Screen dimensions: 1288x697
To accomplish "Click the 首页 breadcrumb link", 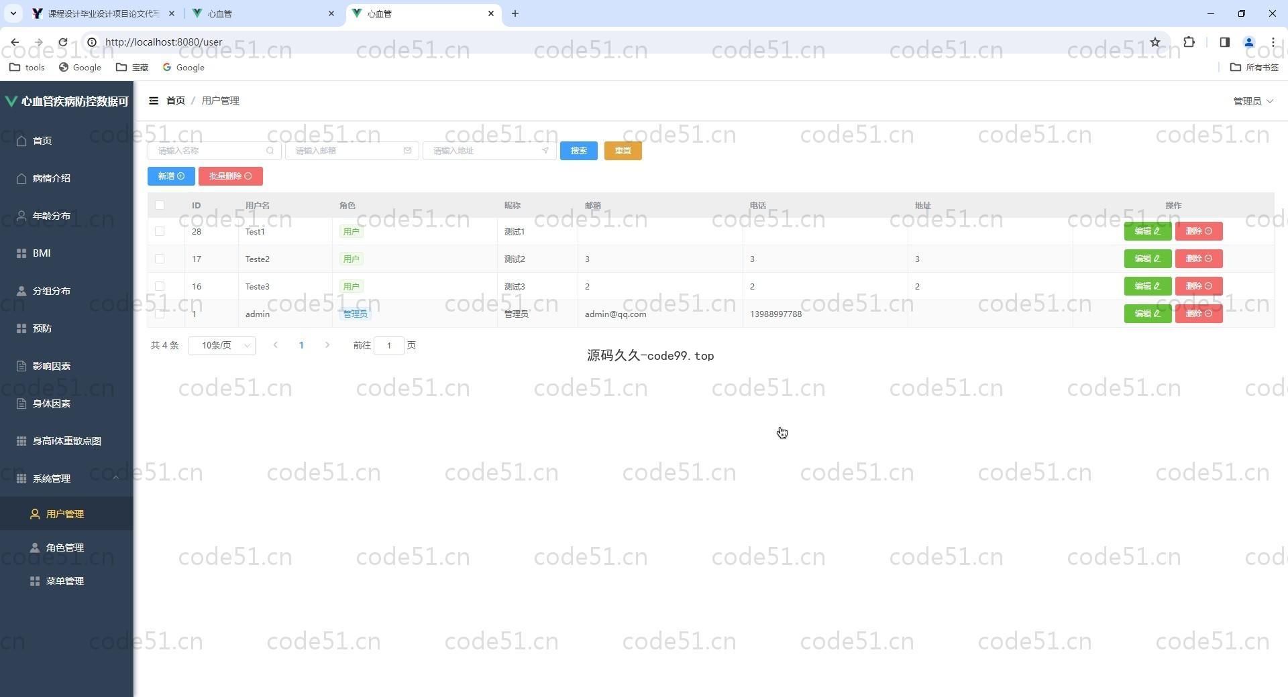I will point(176,101).
